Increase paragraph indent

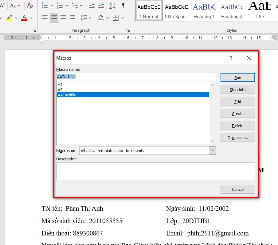click(x=101, y=6)
